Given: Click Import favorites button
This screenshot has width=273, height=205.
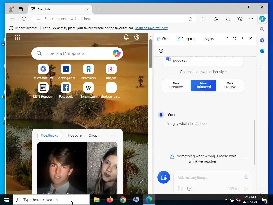Looking at the screenshot, I should tap(23, 28).
